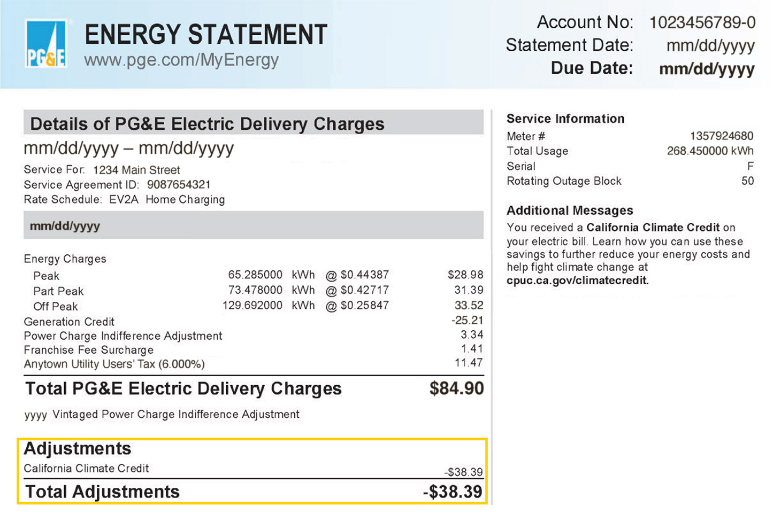Click the Details of PG&E Electric Delivery Charges header
This screenshot has width=781, height=530.
pyautogui.click(x=207, y=124)
